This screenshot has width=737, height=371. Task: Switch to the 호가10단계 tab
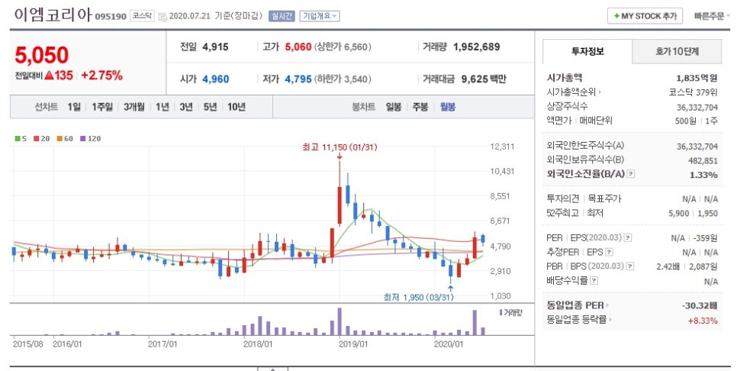click(x=677, y=52)
